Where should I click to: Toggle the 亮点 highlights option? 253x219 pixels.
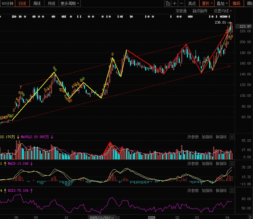pos(192,3)
